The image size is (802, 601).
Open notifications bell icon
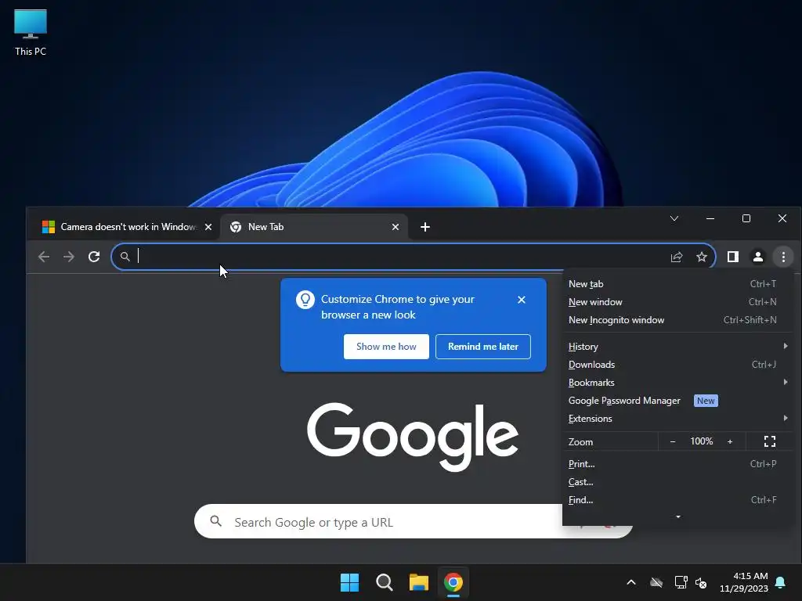tap(781, 582)
